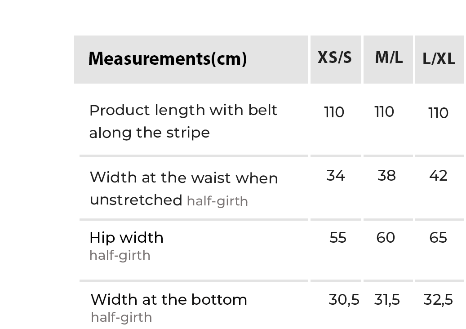Select waist width value 38
The image size is (466, 329).
(x=387, y=176)
